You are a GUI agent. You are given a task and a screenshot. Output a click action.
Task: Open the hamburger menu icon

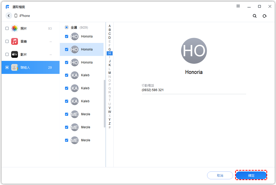(238, 6)
